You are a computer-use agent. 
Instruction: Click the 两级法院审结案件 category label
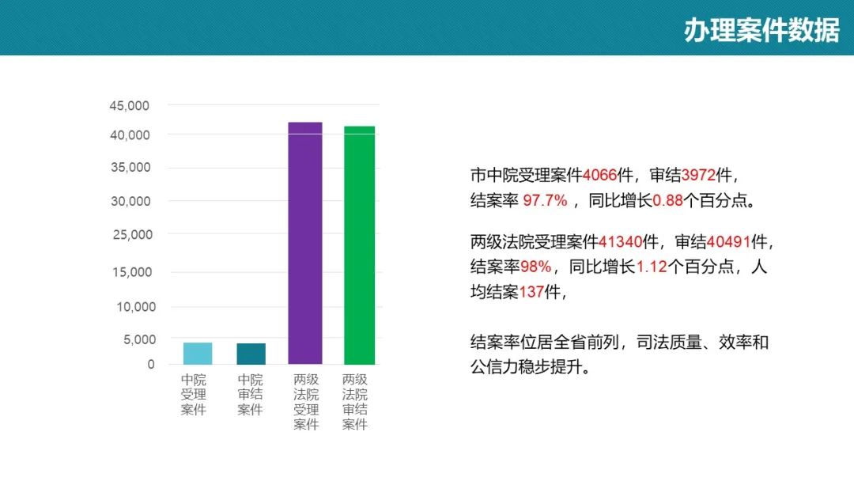(354, 401)
